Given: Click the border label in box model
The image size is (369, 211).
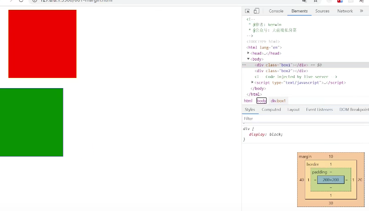Looking at the screenshot, I should click(312, 164).
